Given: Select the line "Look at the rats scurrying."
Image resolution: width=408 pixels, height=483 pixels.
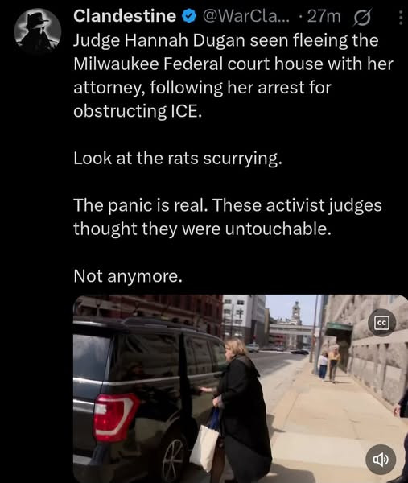Looking at the screenshot, I should point(178,159).
